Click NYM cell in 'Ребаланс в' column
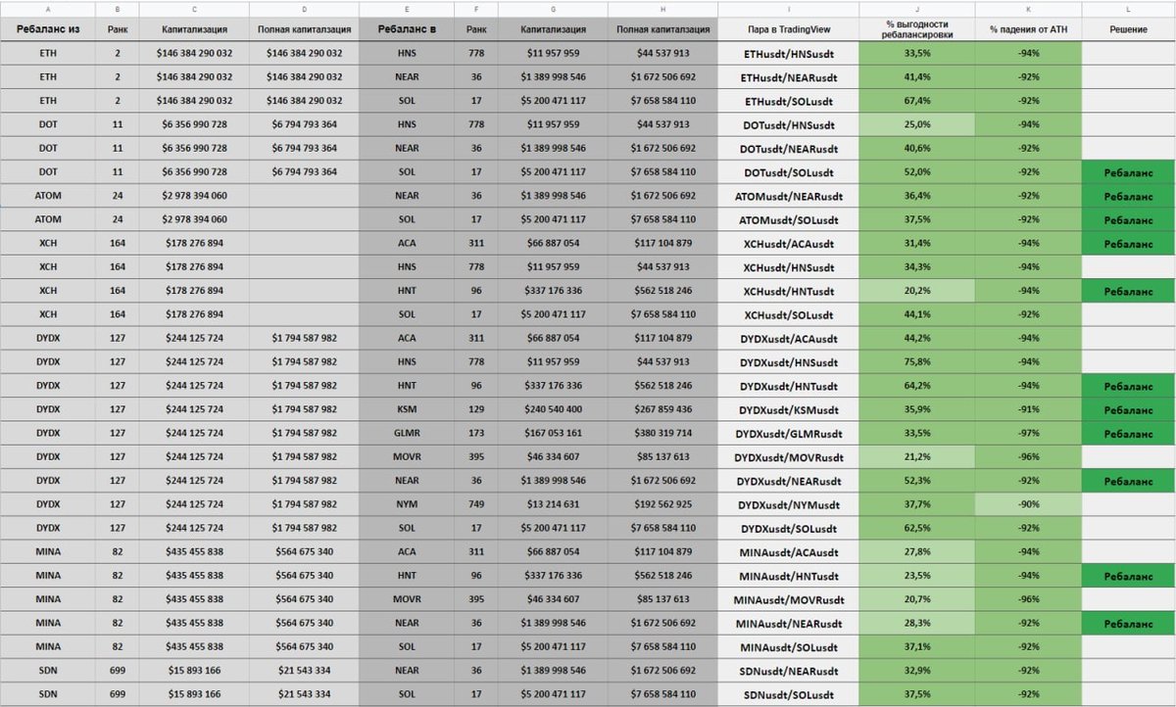 coord(406,504)
